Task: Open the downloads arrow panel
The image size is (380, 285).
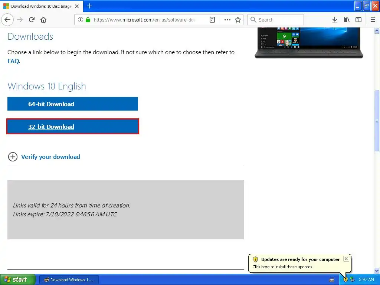Action: 335,20
